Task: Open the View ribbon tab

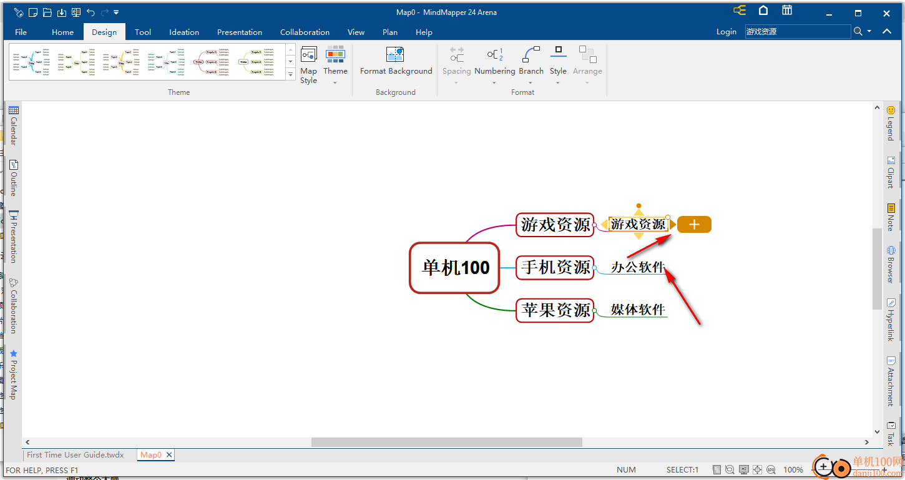Action: click(x=356, y=32)
